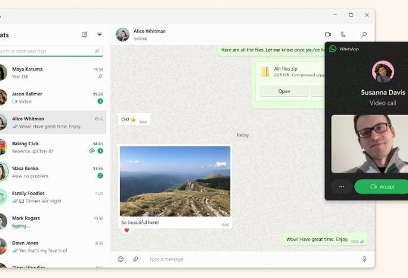
Task: Accept the video call from Susanna Davis
Action: pyautogui.click(x=381, y=187)
